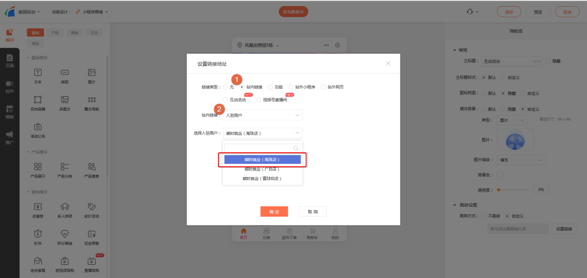Collapse the 选择入驻商户 dropdown
The width and height of the screenshot is (587, 278).
tap(263, 133)
